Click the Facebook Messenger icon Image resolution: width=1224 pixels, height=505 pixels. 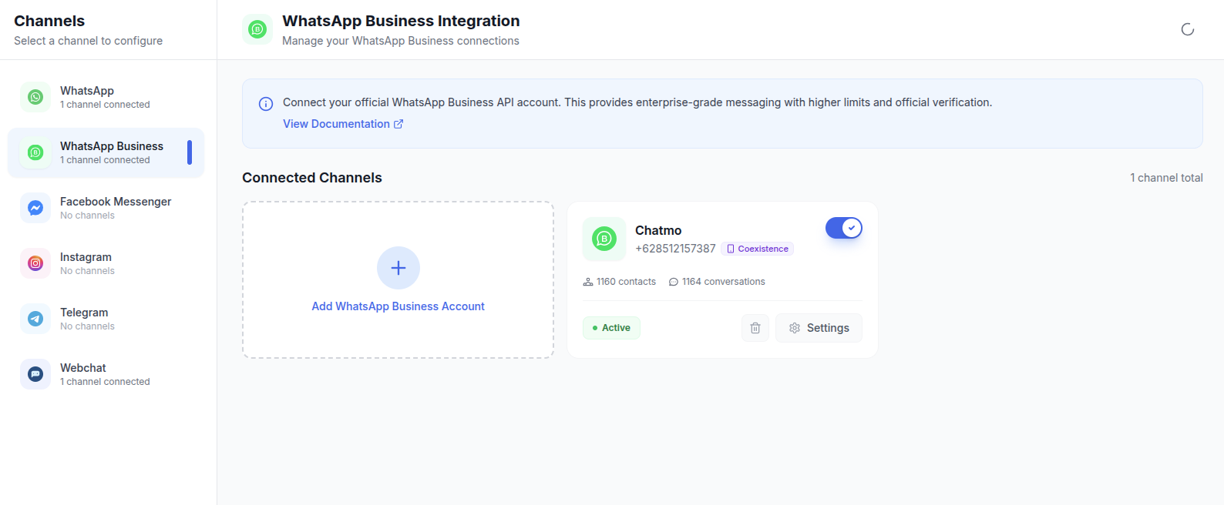coord(35,208)
